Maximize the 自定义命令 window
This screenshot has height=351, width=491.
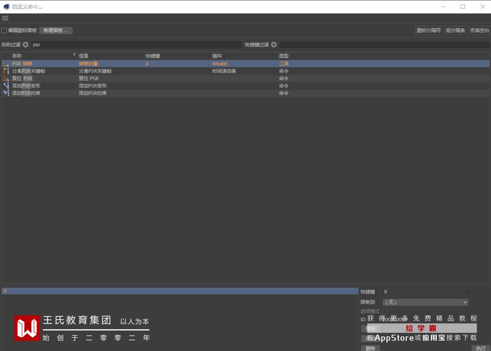pos(463,6)
